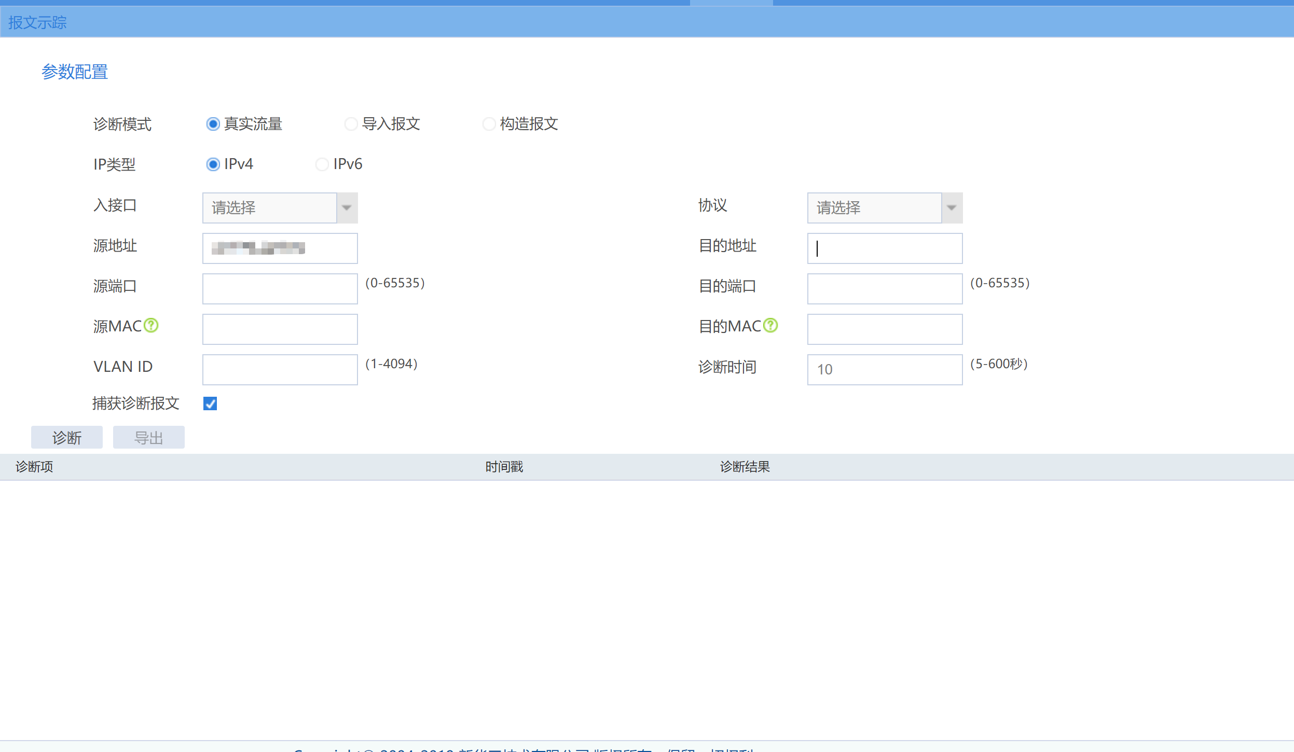Viewport: 1294px width, 752px height.
Task: Click the help icon beside 目的MAC
Action: tap(770, 326)
